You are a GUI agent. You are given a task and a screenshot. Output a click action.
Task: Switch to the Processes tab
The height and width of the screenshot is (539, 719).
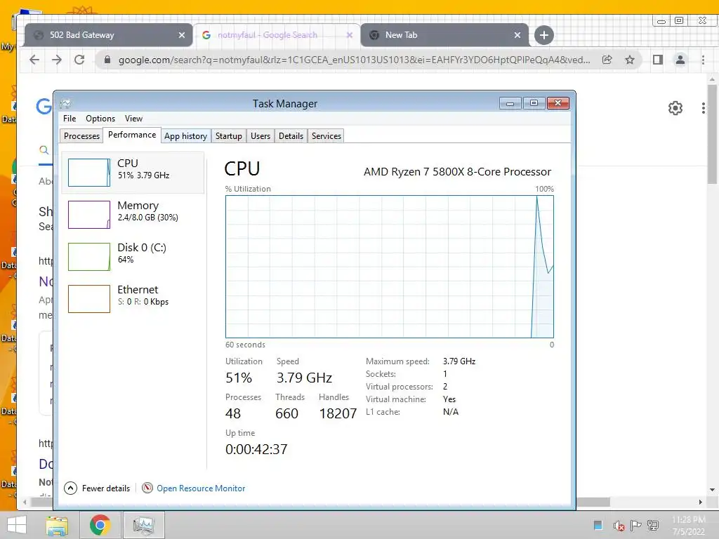[x=81, y=136]
